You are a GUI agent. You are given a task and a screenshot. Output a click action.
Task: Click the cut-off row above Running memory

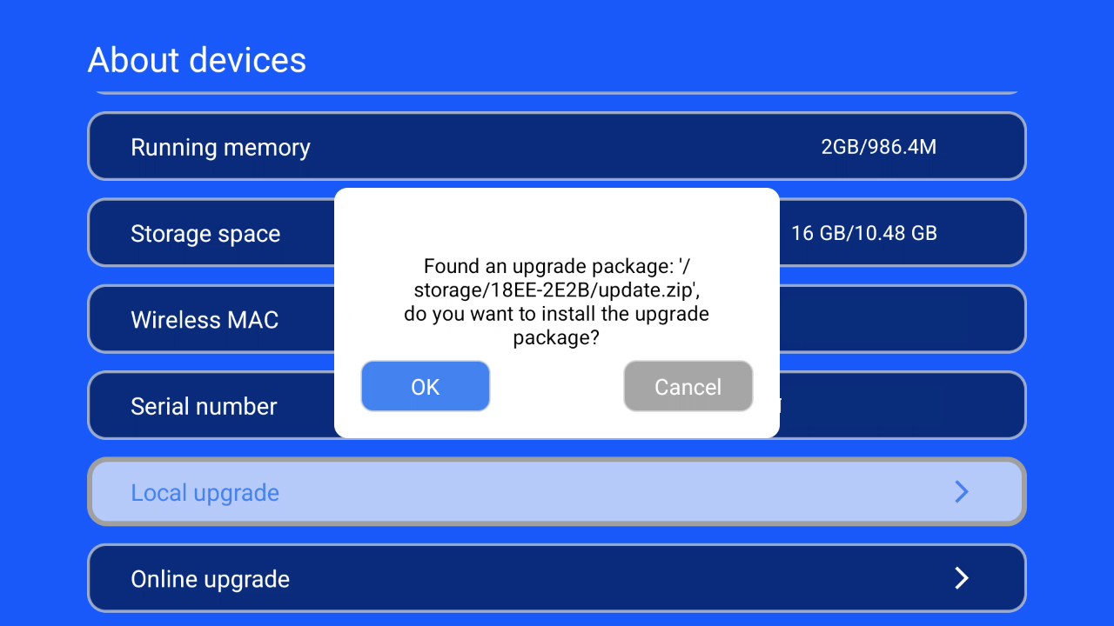click(557, 90)
